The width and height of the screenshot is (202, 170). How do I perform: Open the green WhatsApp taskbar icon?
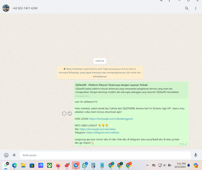pyautogui.click(x=84, y=165)
